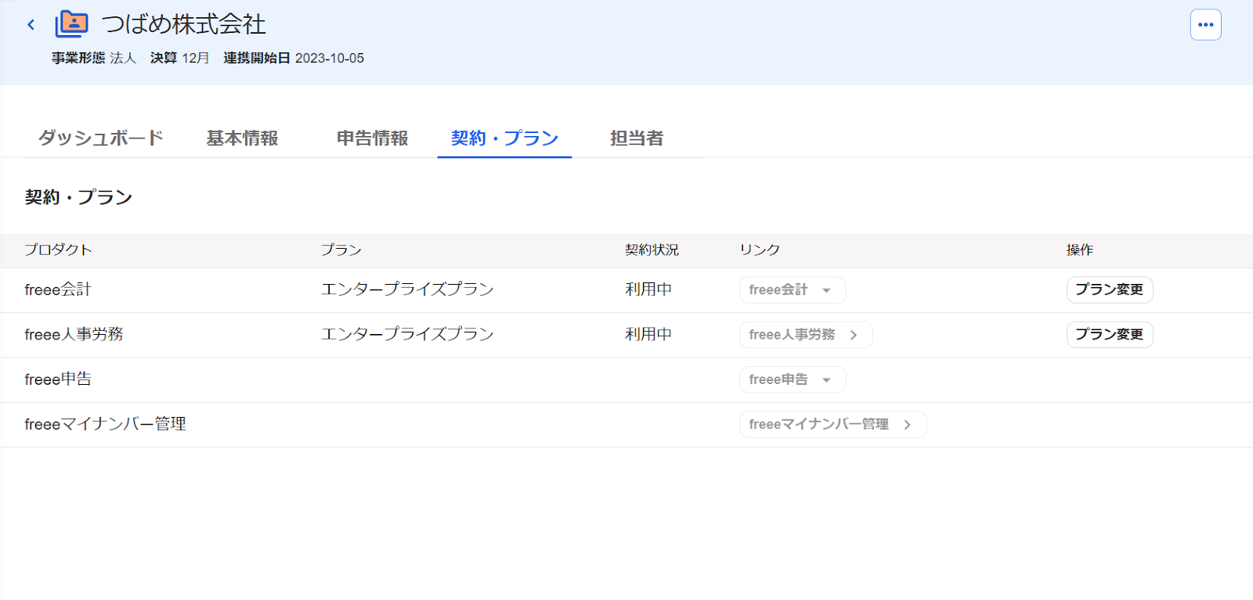Image resolution: width=1253 pixels, height=600 pixels.
Task: Expand the freee申告 link dropdown
Action: point(826,380)
